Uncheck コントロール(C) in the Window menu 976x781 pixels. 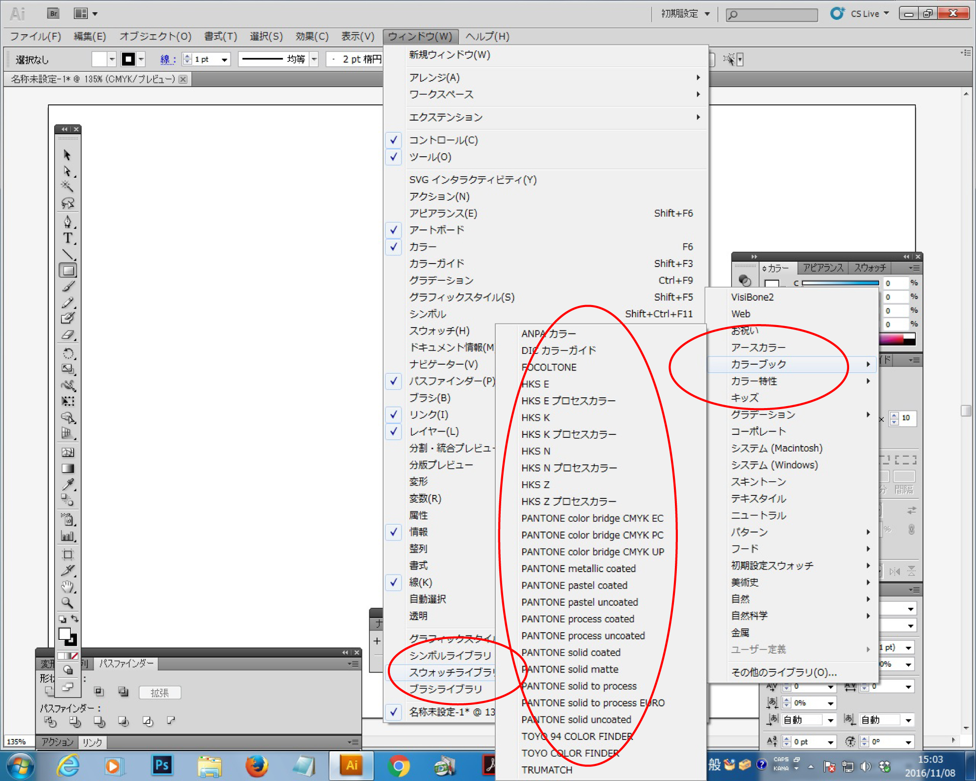pyautogui.click(x=546, y=140)
